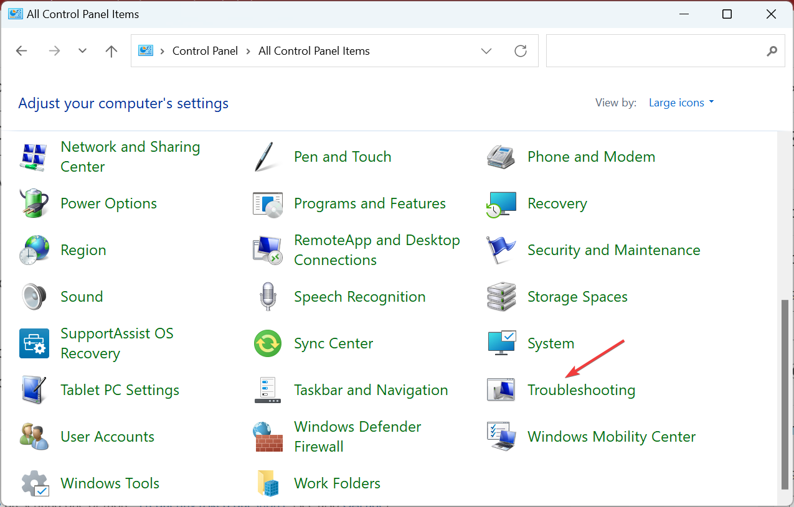794x507 pixels.
Task: Open the User Accounts text link
Action: (107, 437)
